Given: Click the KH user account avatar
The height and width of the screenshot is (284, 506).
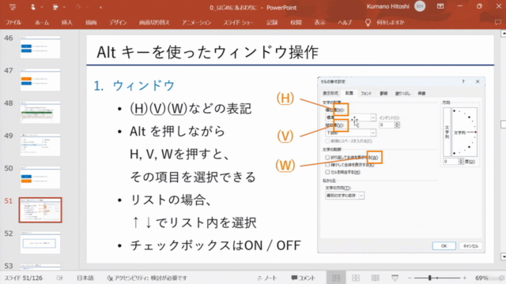Looking at the screenshot, I should (x=420, y=6).
